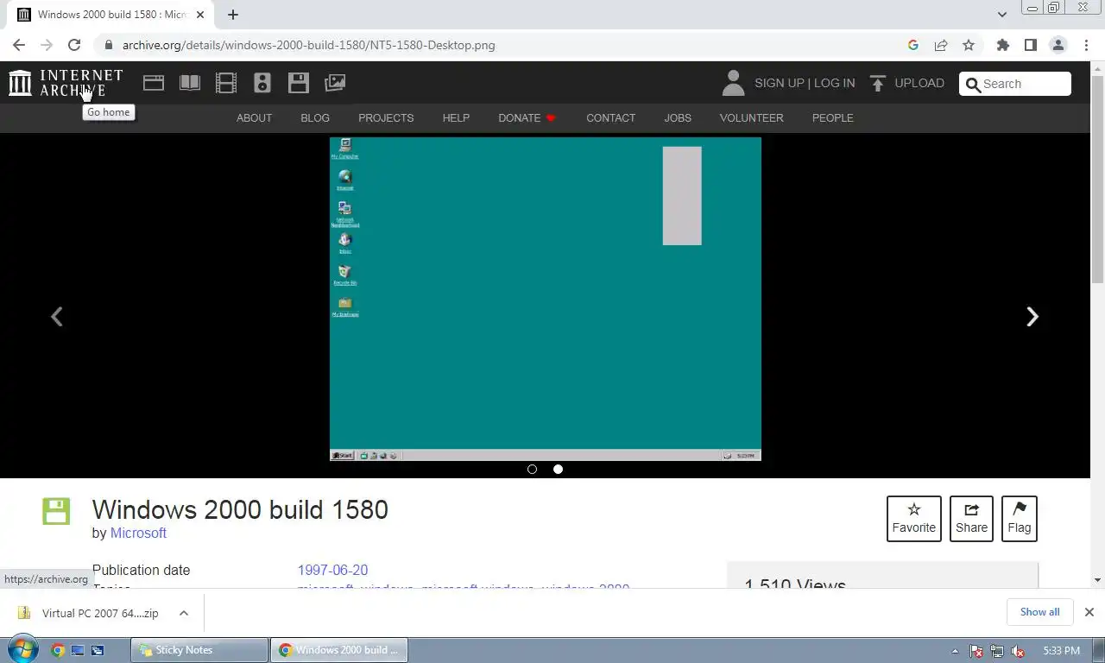This screenshot has height=663, width=1105.
Task: Open the JOBS menu item
Action: point(678,117)
